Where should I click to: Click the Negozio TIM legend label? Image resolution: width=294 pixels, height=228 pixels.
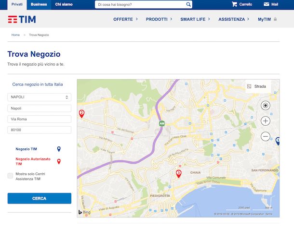(26, 149)
